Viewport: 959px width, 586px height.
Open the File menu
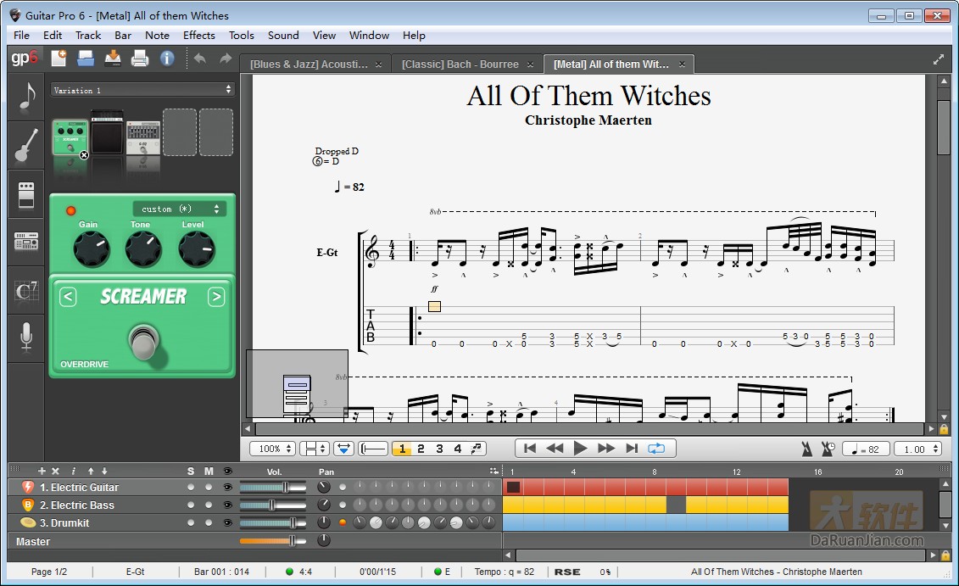point(21,36)
